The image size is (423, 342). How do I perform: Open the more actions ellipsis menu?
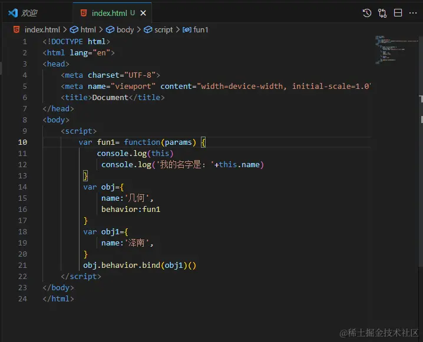tap(413, 13)
